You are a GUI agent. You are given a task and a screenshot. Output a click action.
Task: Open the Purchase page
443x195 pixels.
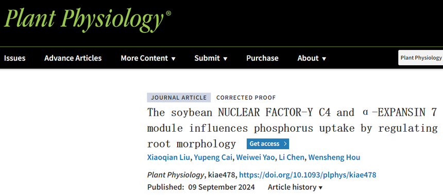(x=262, y=58)
